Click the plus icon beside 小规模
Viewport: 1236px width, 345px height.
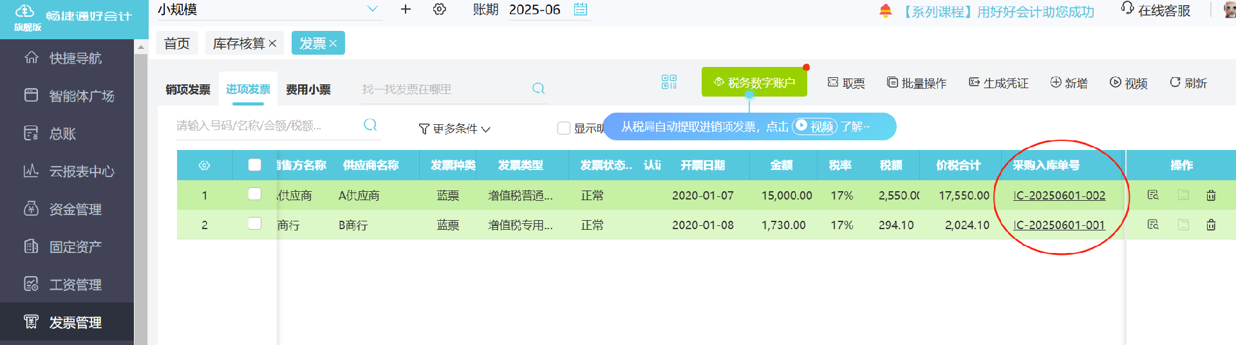(406, 9)
